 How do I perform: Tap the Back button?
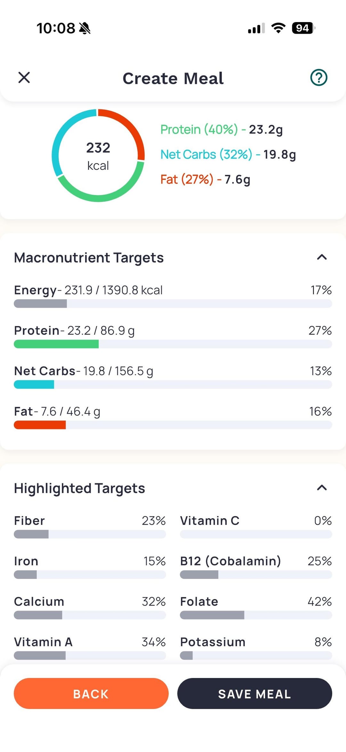tap(91, 693)
